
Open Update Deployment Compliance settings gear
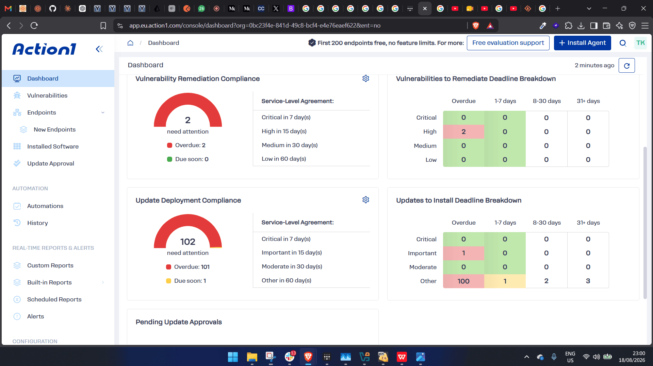[366, 200]
